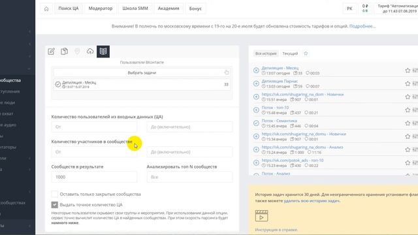Star the shugaring_na_dom - Новички task
The height and width of the screenshot is (235, 418).
coord(408,97)
